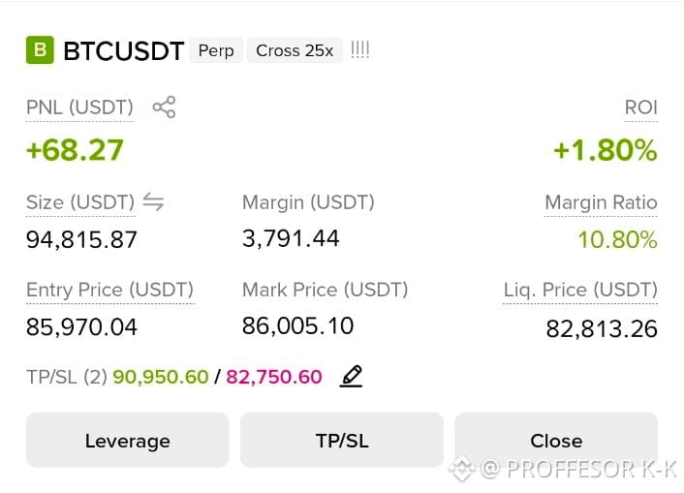Toggle size unit with swap arrows icon
This screenshot has height=493, width=684.
click(x=153, y=202)
